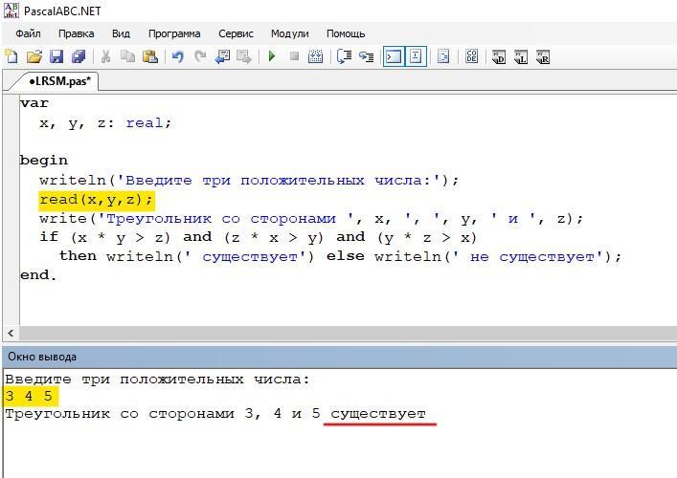
Task: Place cursor on the read(x,y,z) line
Action: [97, 200]
